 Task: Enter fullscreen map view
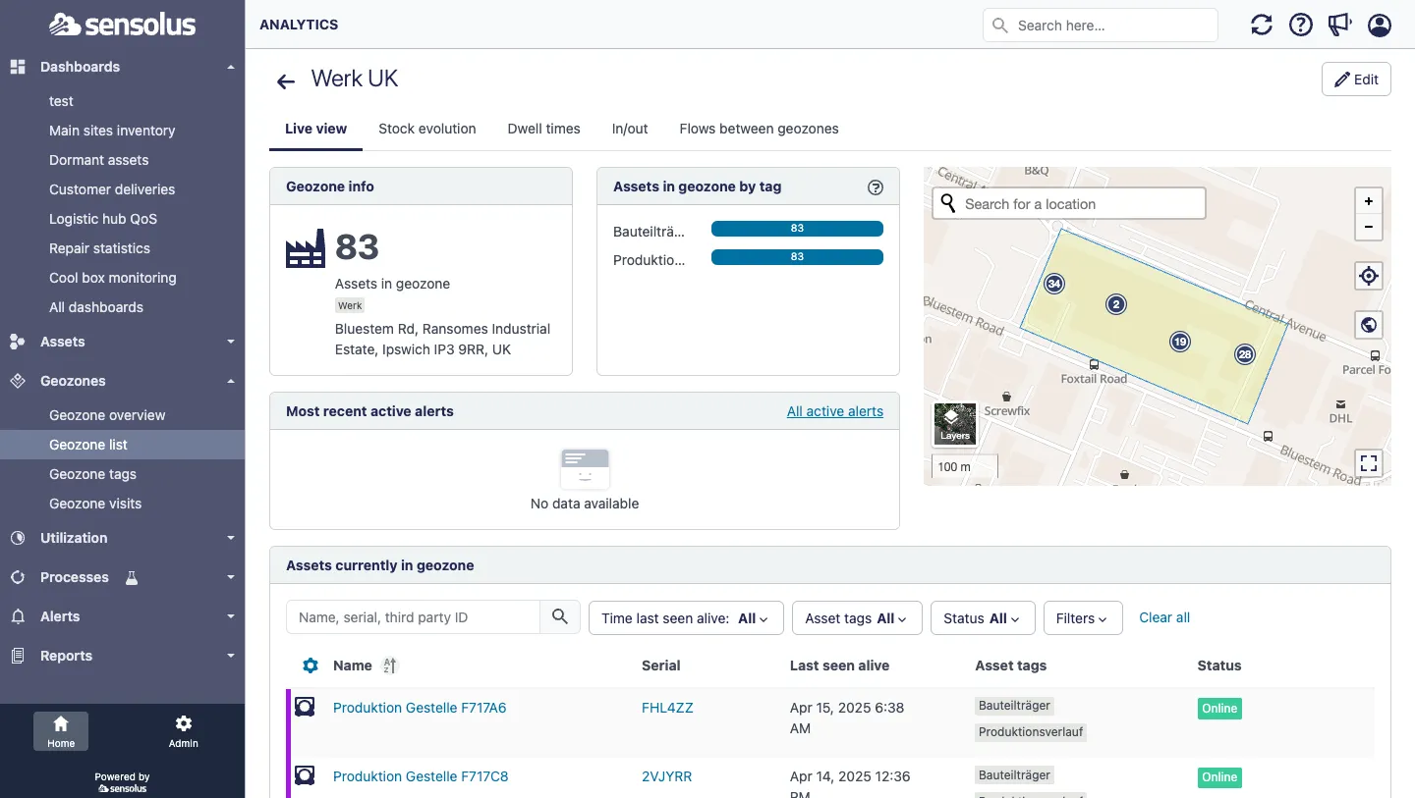point(1369,463)
